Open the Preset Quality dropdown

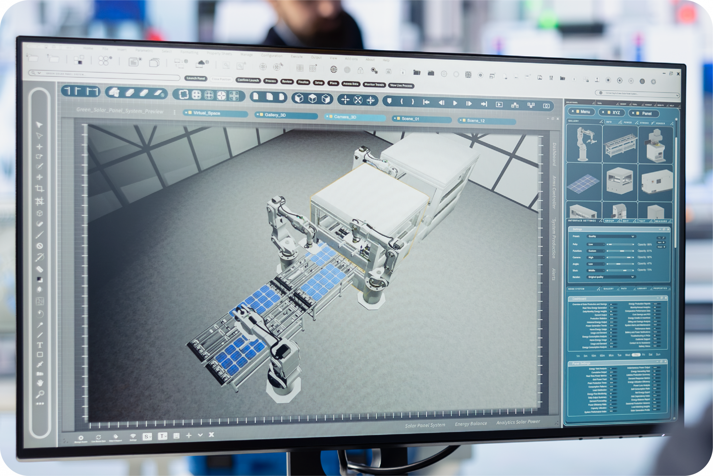[611, 236]
